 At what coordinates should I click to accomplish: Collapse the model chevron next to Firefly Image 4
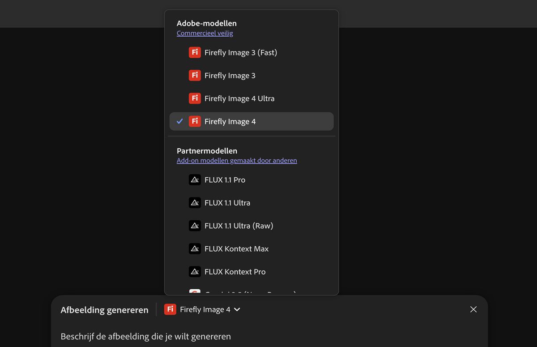click(237, 309)
